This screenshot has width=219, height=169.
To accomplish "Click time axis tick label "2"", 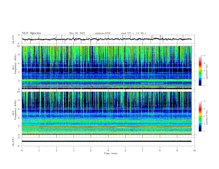I will click(x=56, y=150).
